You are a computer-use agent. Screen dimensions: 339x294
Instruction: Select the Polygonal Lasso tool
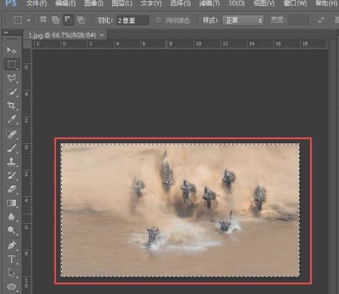tap(11, 78)
